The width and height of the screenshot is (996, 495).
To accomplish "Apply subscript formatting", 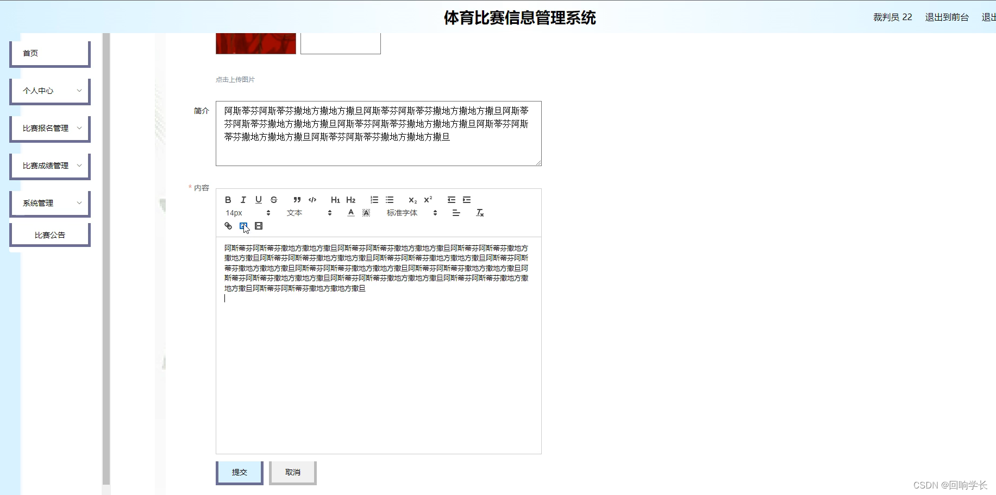I will tap(412, 200).
